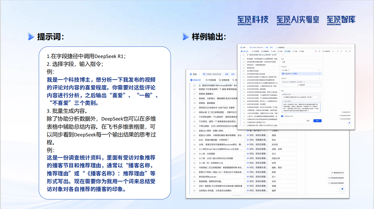The height and width of the screenshot is (209, 374).
Task: Click 取消 in the field config panel
Action: pyautogui.click(x=308, y=121)
